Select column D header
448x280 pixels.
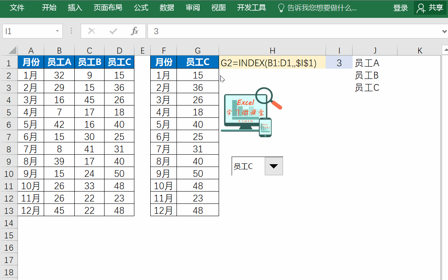(119, 50)
